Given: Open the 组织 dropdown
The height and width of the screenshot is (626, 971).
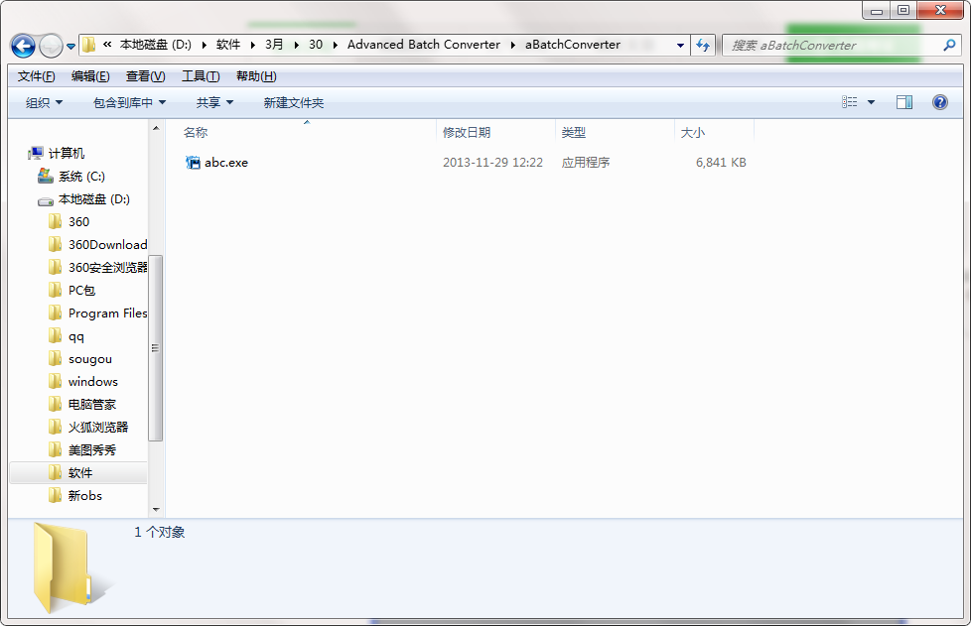Looking at the screenshot, I should [x=44, y=103].
